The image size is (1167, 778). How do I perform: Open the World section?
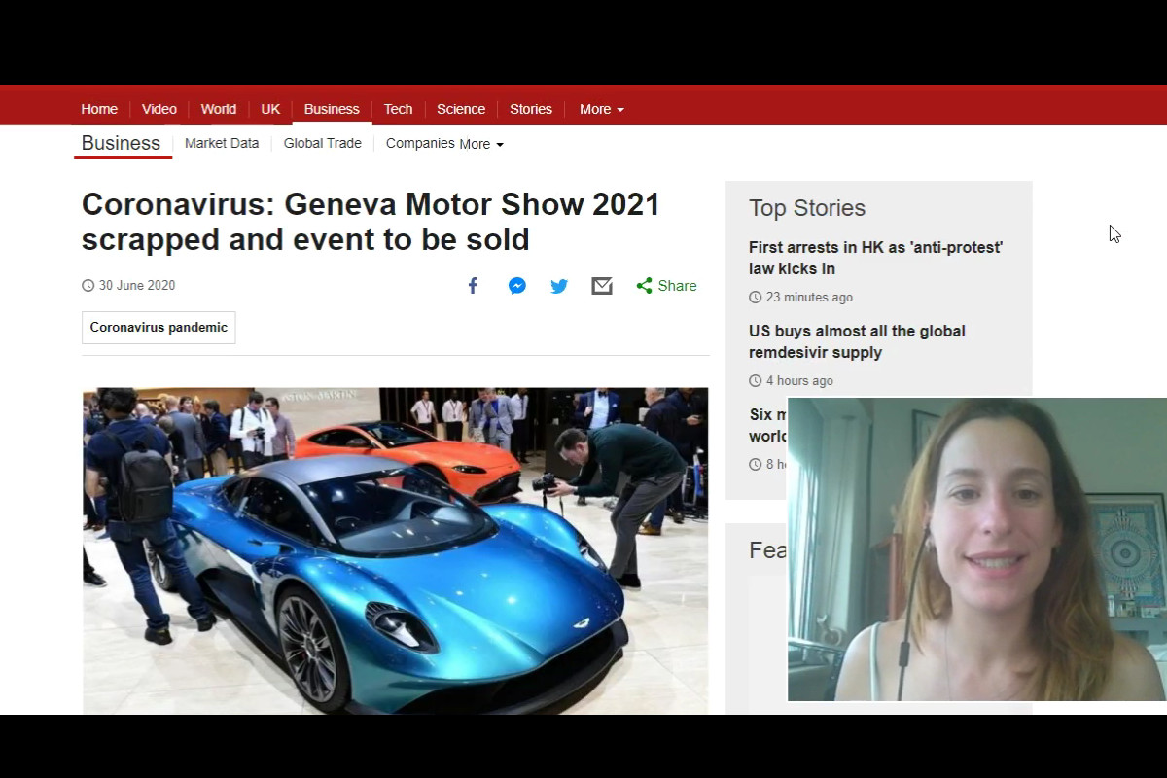219,109
